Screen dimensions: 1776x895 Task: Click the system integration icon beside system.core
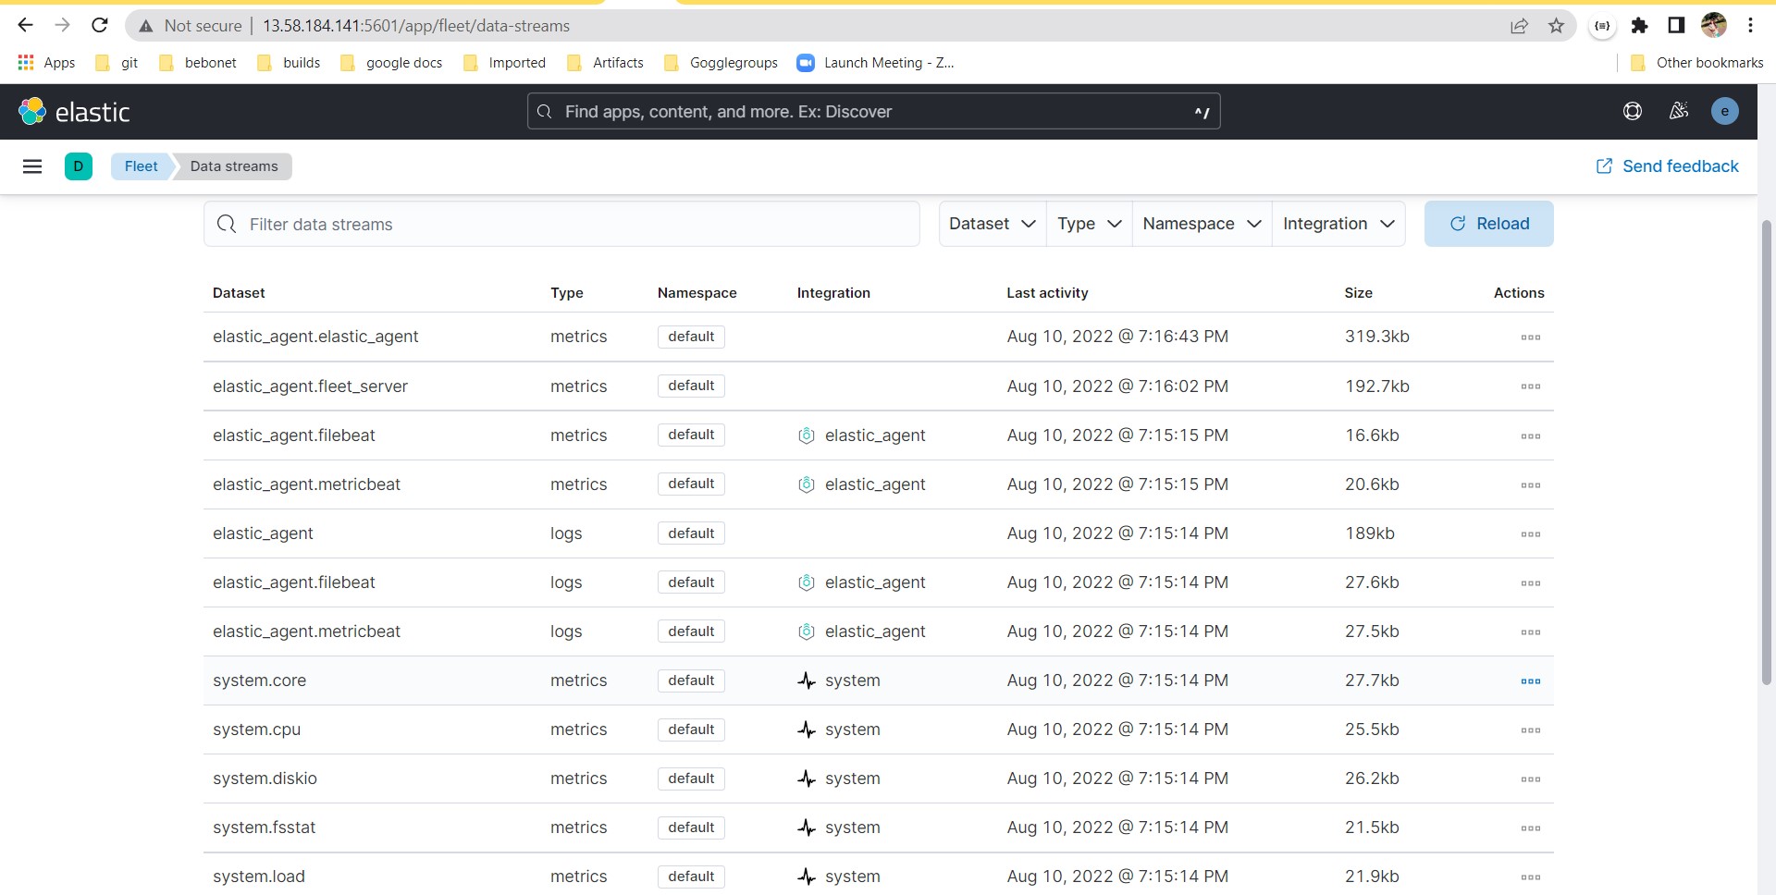click(807, 681)
